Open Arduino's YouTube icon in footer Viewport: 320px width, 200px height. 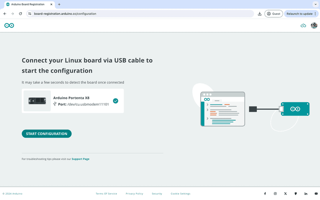pyautogui.click(x=316, y=194)
